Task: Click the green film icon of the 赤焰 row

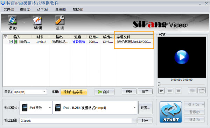Action: pos(16,42)
